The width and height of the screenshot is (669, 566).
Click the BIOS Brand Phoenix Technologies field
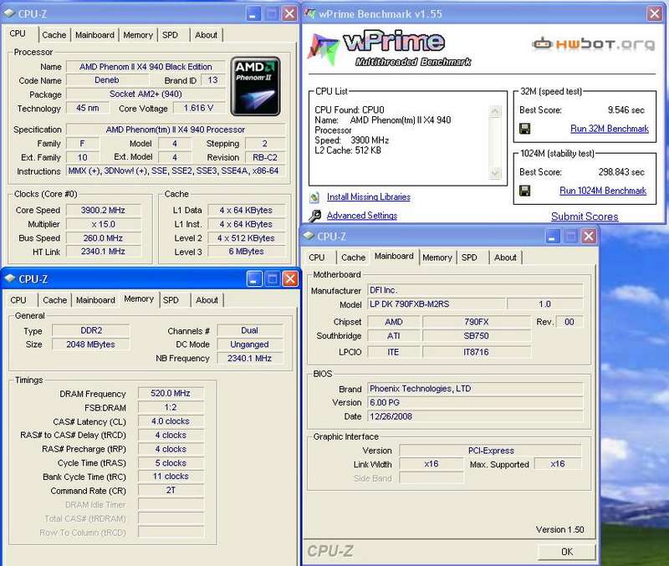click(475, 389)
